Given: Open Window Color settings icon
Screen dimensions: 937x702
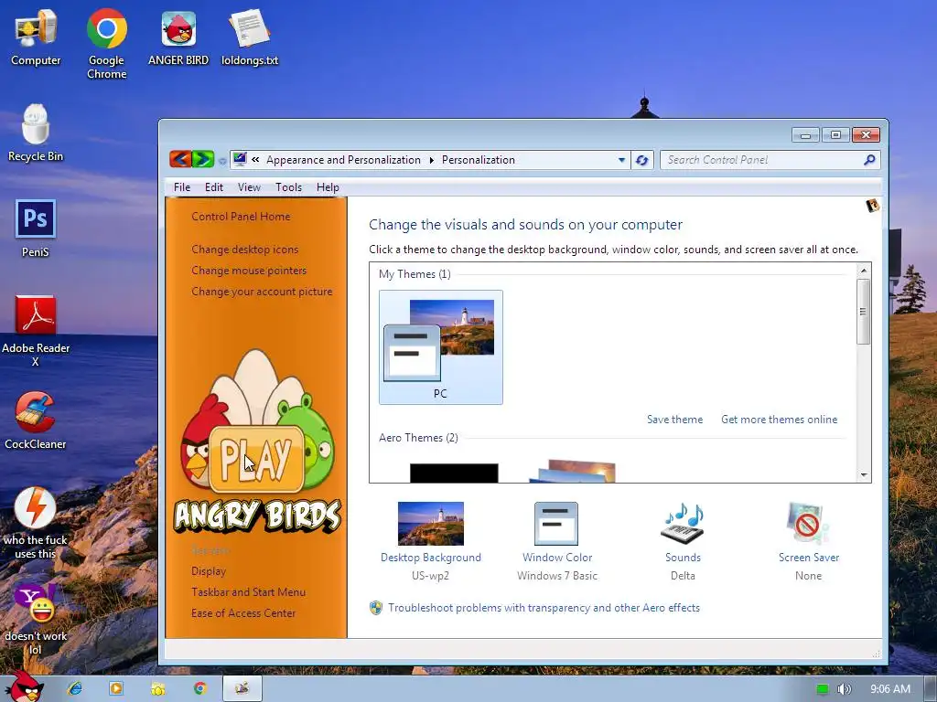Looking at the screenshot, I should (x=556, y=523).
